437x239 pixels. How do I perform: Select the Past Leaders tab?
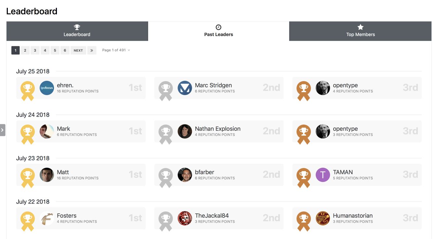tap(218, 31)
